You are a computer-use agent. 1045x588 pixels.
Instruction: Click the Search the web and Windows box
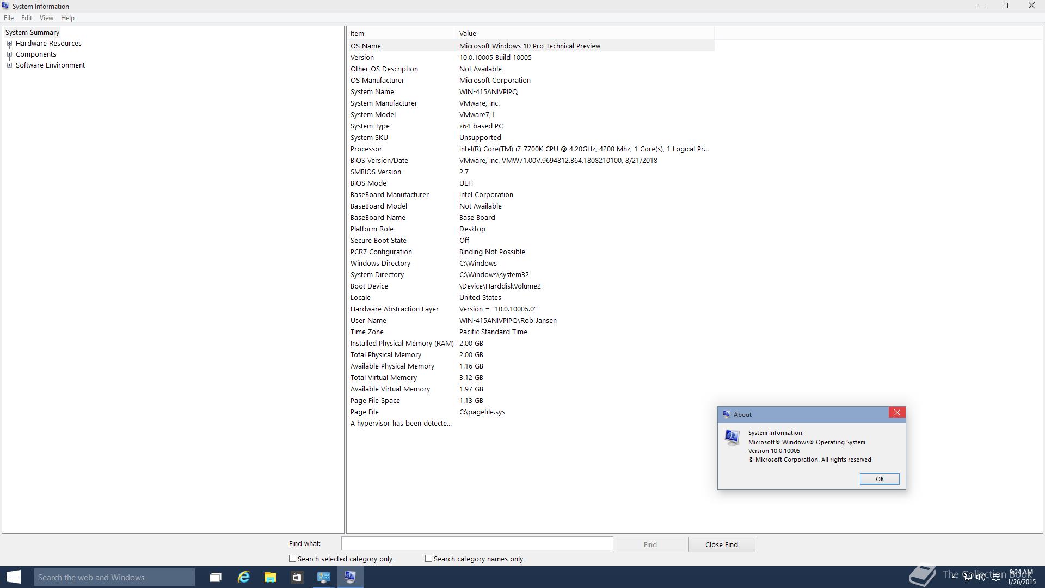(114, 577)
